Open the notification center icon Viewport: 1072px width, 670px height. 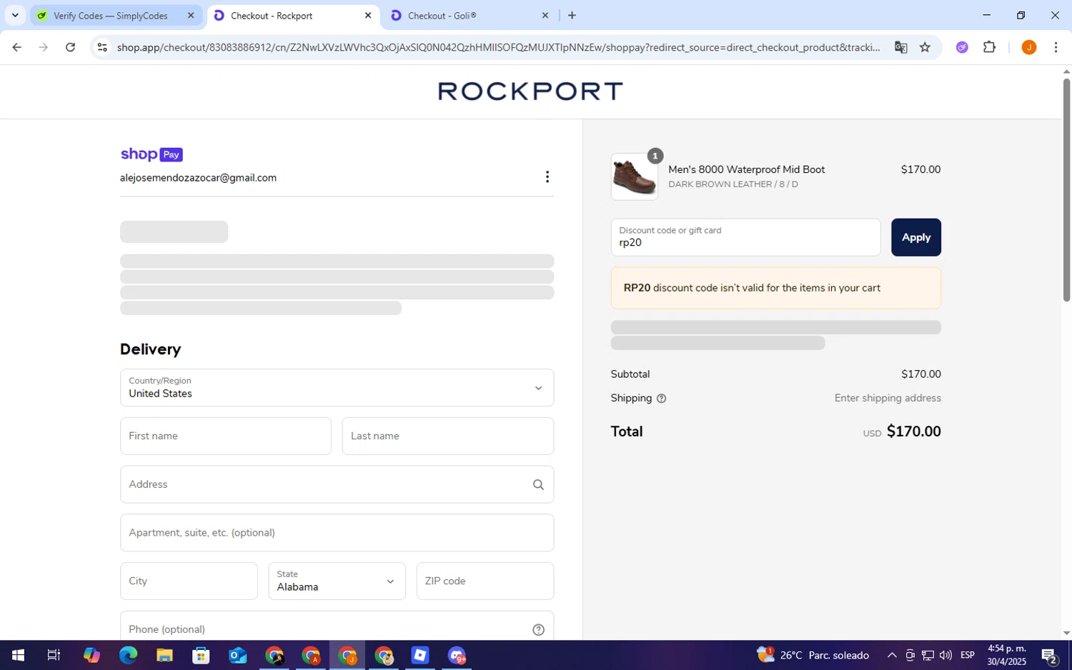(x=1049, y=655)
